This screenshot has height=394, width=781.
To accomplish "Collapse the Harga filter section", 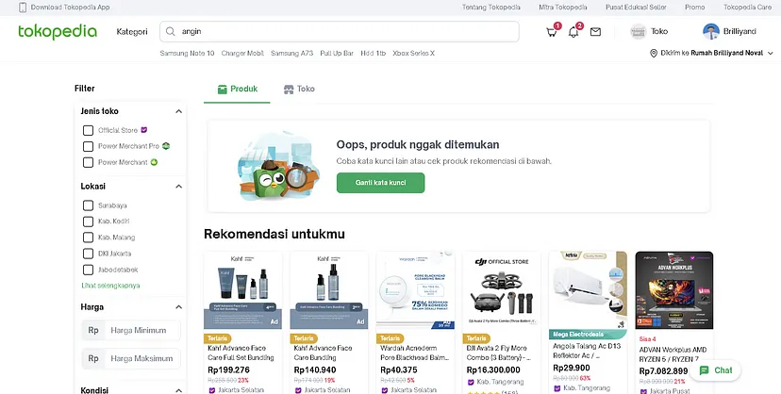I will click(179, 307).
